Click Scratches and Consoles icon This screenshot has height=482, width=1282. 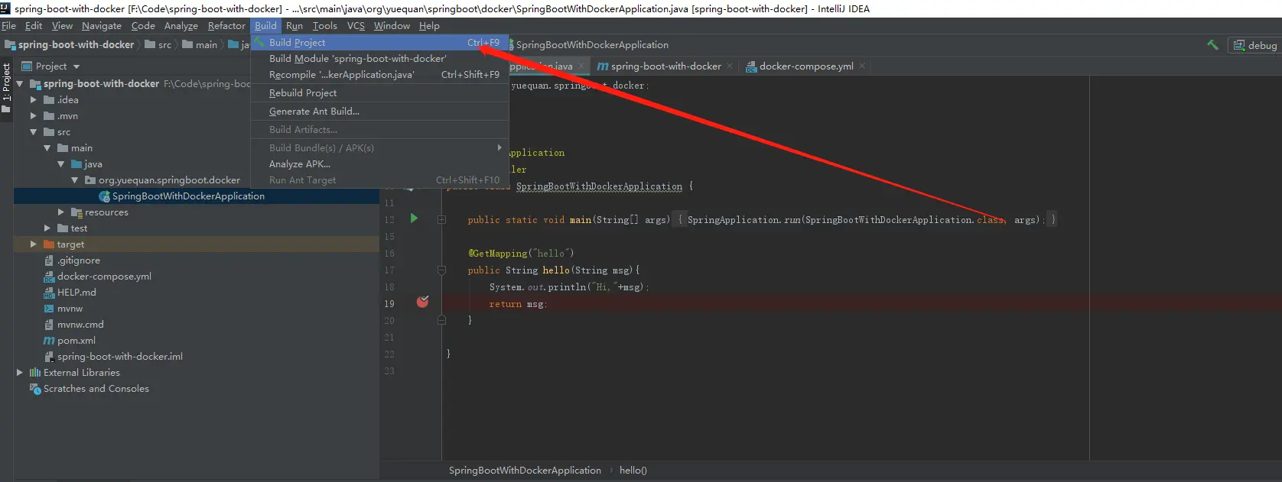[x=35, y=389]
